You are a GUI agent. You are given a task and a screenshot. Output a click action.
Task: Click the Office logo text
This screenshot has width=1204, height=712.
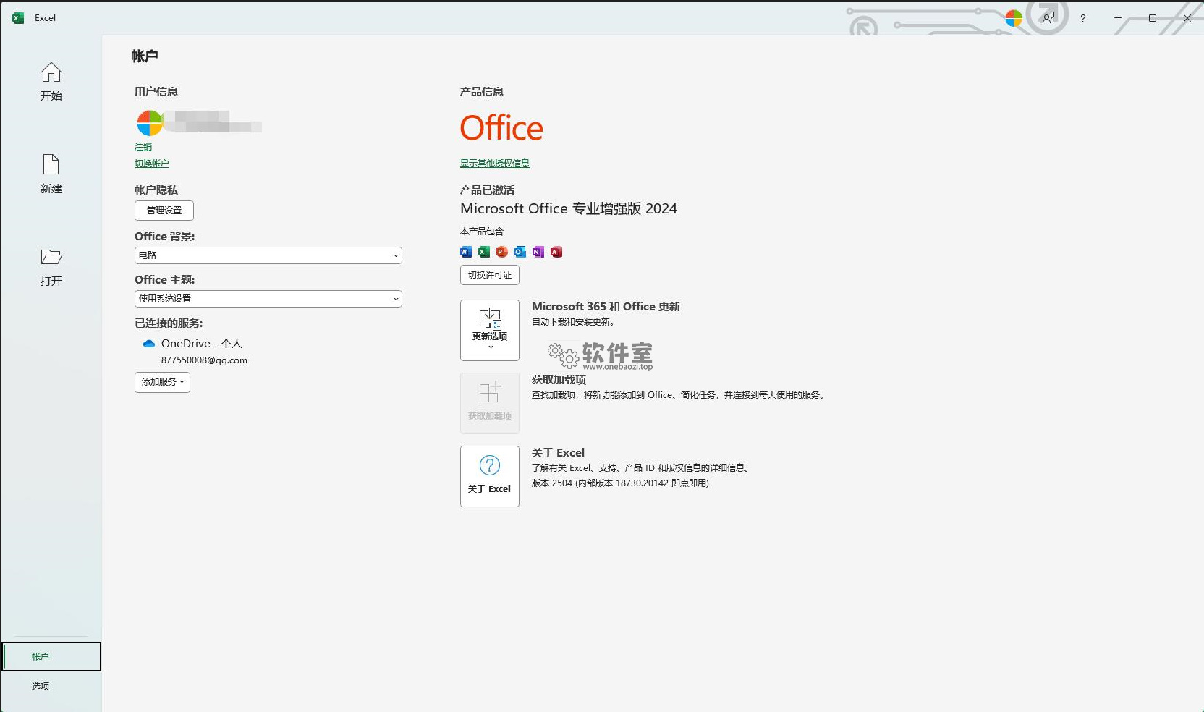click(501, 128)
